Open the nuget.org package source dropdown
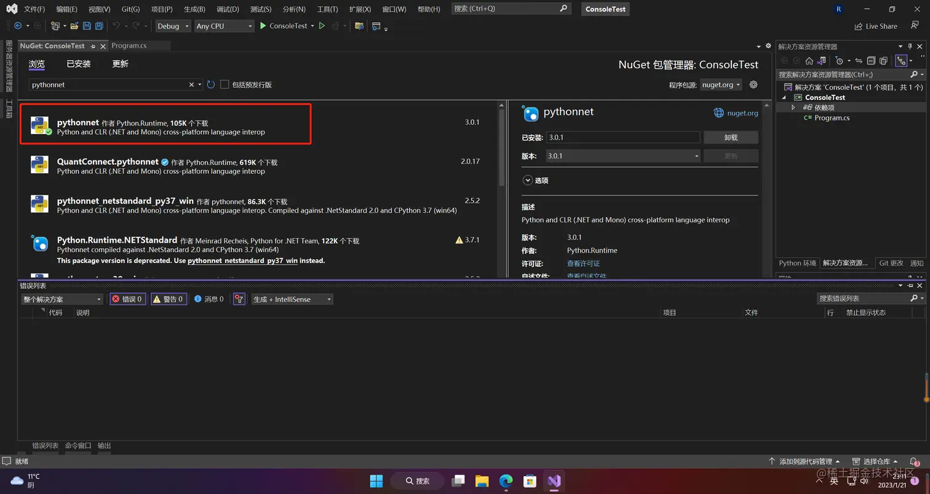This screenshot has height=494, width=930. point(721,85)
